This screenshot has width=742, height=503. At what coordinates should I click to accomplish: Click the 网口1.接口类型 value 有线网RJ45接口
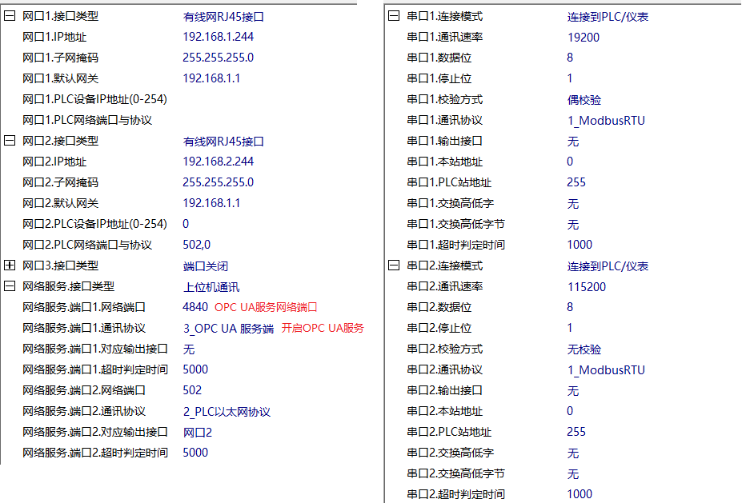pos(223,17)
